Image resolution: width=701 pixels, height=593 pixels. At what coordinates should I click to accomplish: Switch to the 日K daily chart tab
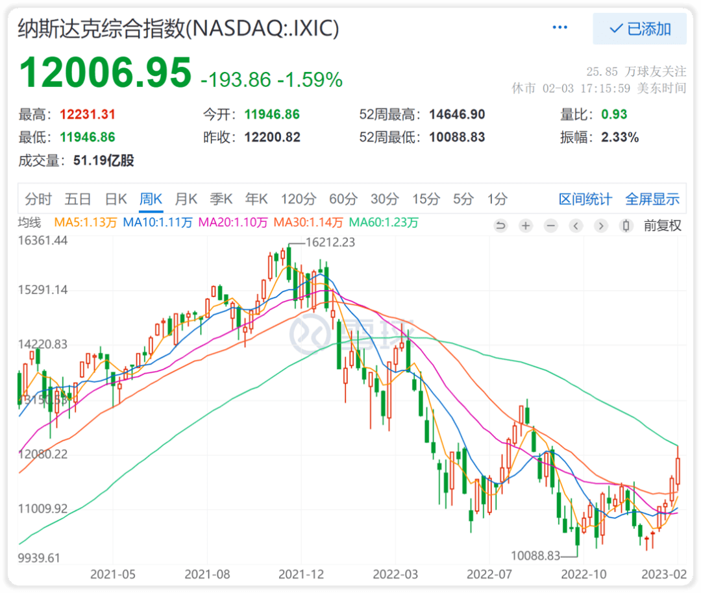pos(115,199)
